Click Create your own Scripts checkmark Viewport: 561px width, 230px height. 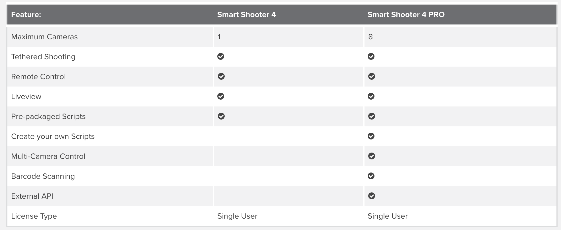coord(371,136)
